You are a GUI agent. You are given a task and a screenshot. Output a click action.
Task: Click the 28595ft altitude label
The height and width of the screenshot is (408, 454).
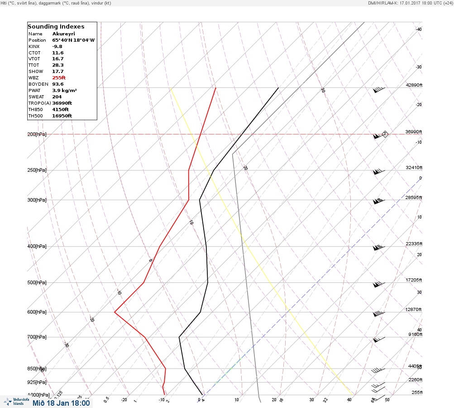coord(414,197)
